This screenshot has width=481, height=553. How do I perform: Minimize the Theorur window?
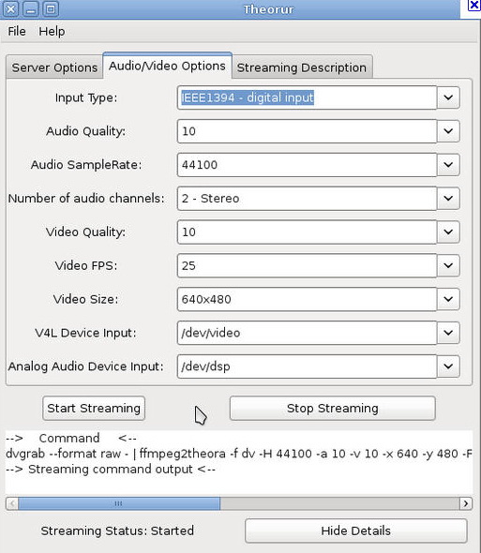(x=31, y=9)
